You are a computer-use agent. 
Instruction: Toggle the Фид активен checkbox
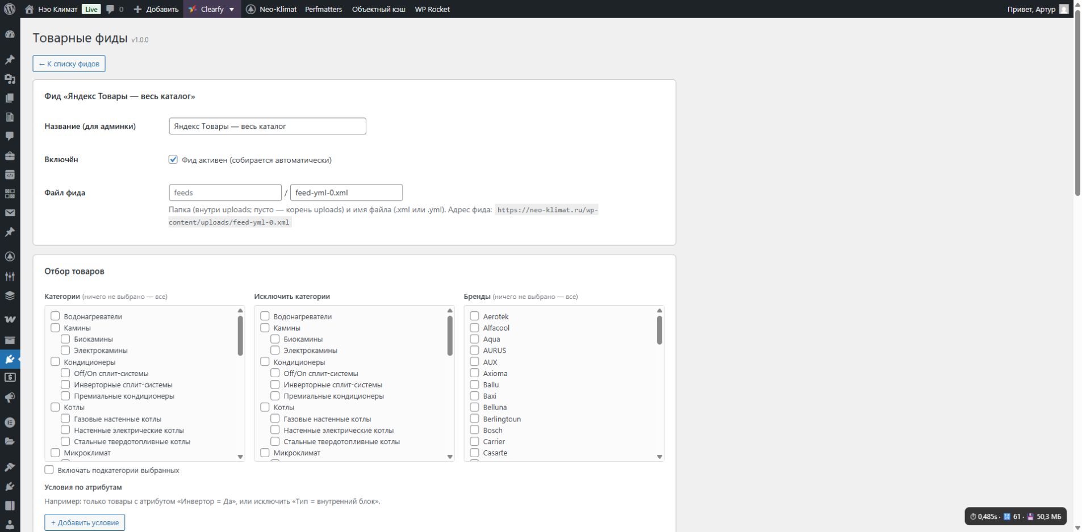pos(173,160)
